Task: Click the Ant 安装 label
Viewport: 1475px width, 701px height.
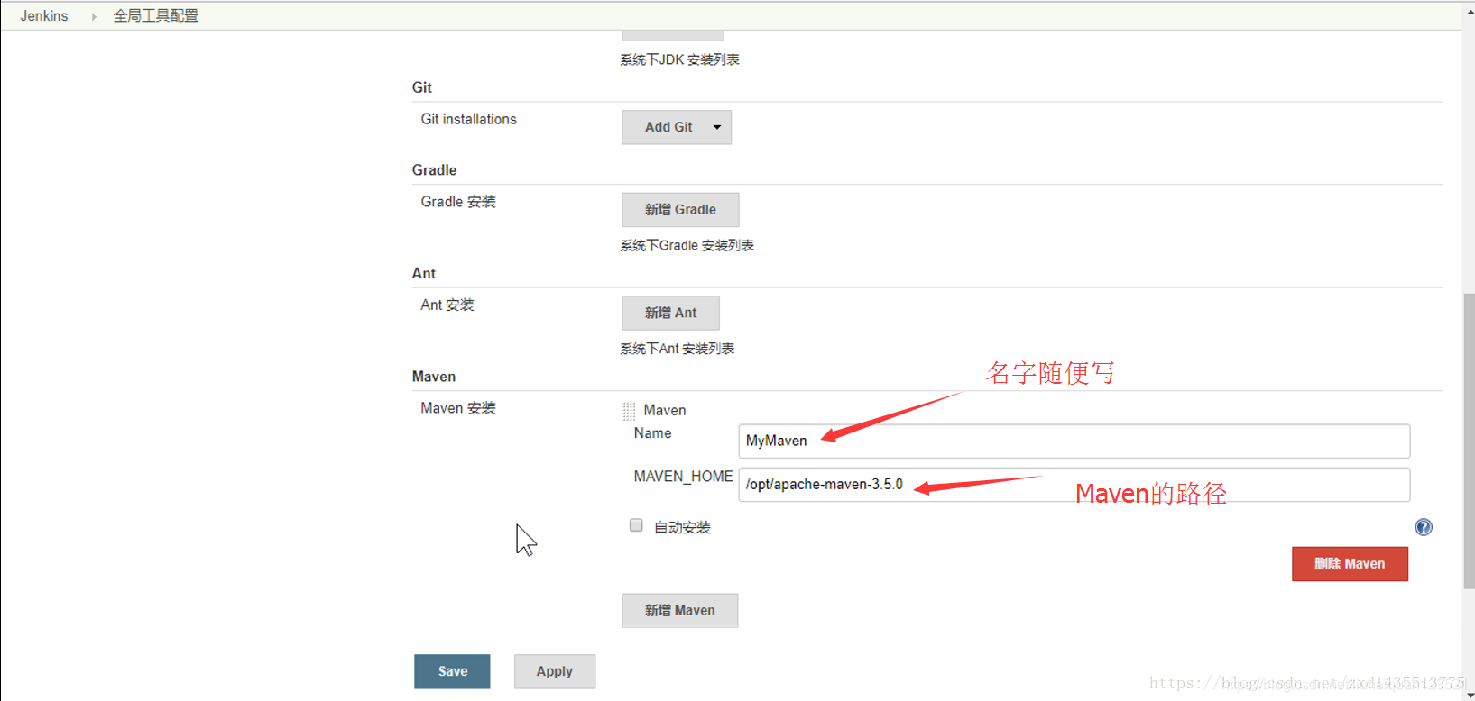Action: point(447,305)
